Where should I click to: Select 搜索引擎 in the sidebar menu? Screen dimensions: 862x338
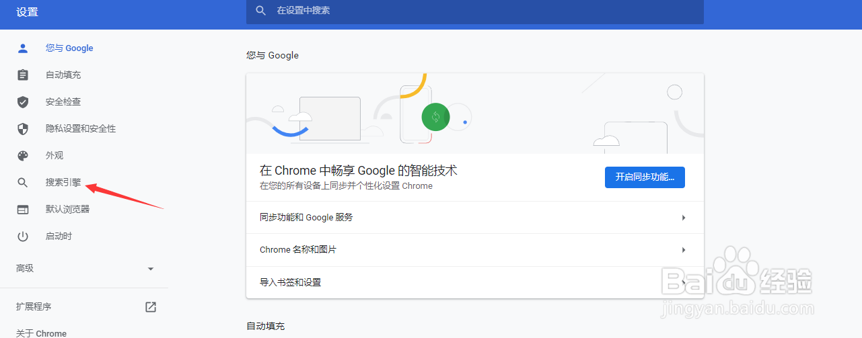[63, 182]
